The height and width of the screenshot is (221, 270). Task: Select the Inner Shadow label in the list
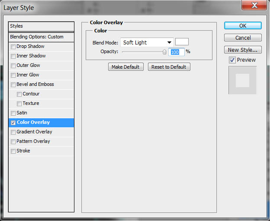pyautogui.click(x=31, y=56)
